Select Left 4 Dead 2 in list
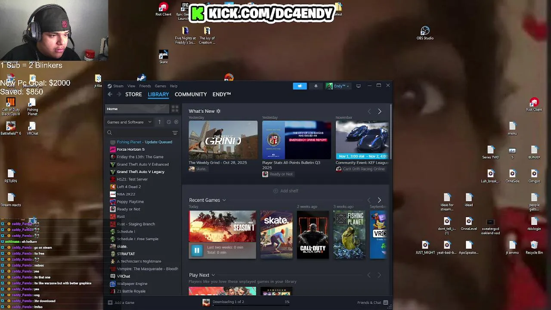This screenshot has height=310, width=551. point(129,187)
